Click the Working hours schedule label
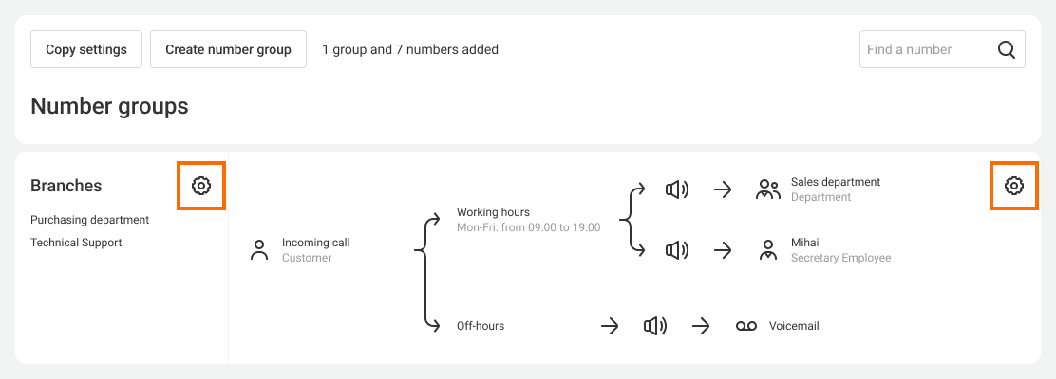The image size is (1056, 379). [493, 212]
